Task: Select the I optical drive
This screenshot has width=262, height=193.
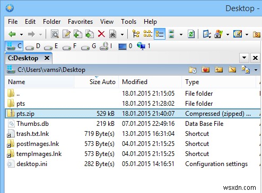Action: click(106, 46)
